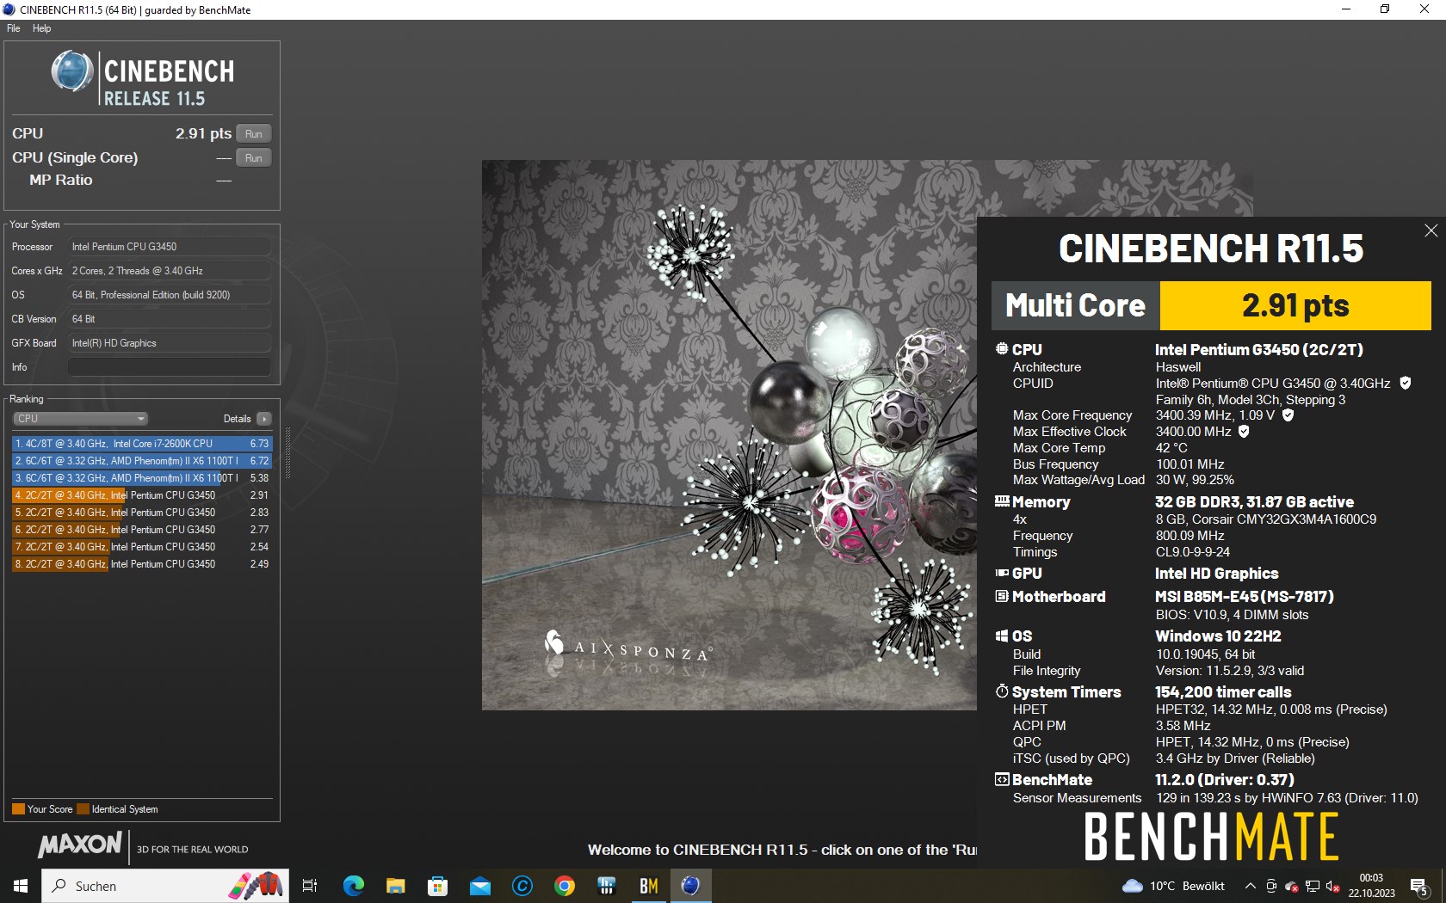Click the Your Score orange legend swatch
Image resolution: width=1446 pixels, height=903 pixels.
[18, 809]
